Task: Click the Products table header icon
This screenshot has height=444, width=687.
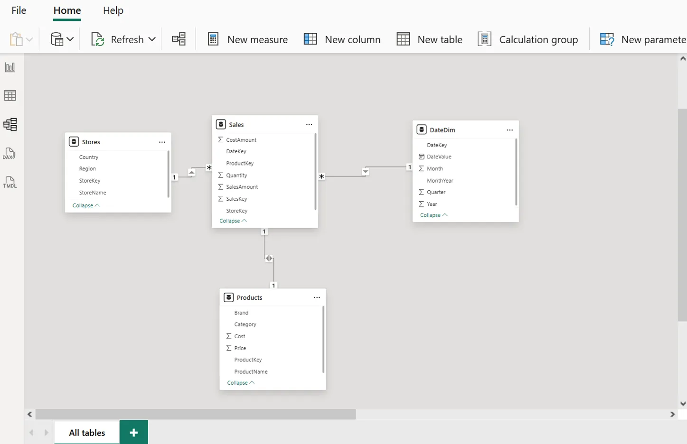Action: tap(229, 297)
